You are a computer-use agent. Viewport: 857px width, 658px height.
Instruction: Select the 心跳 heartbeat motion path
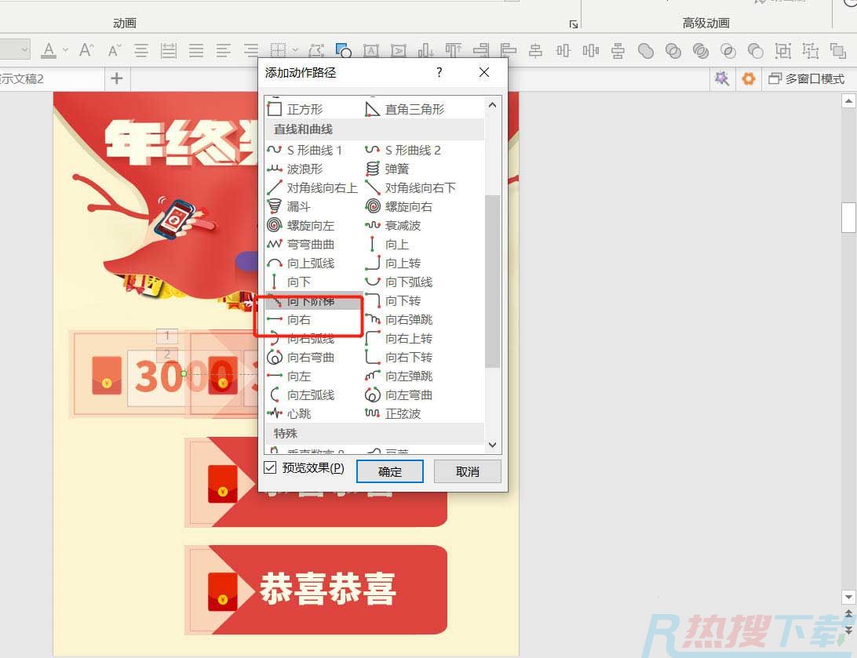[x=298, y=413]
